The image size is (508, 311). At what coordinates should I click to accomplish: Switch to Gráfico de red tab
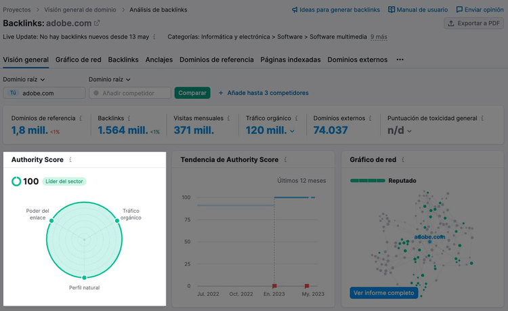pyautogui.click(x=79, y=60)
